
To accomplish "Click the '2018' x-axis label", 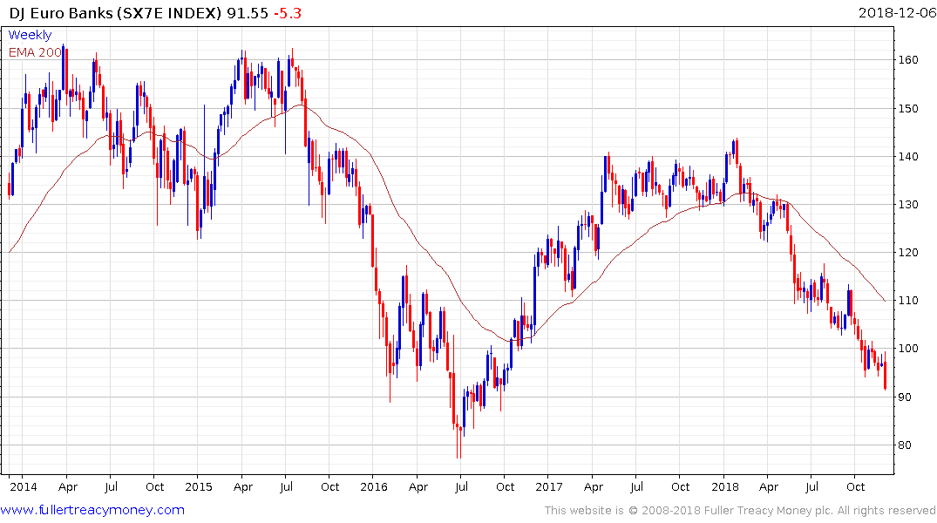I will pos(725,486).
